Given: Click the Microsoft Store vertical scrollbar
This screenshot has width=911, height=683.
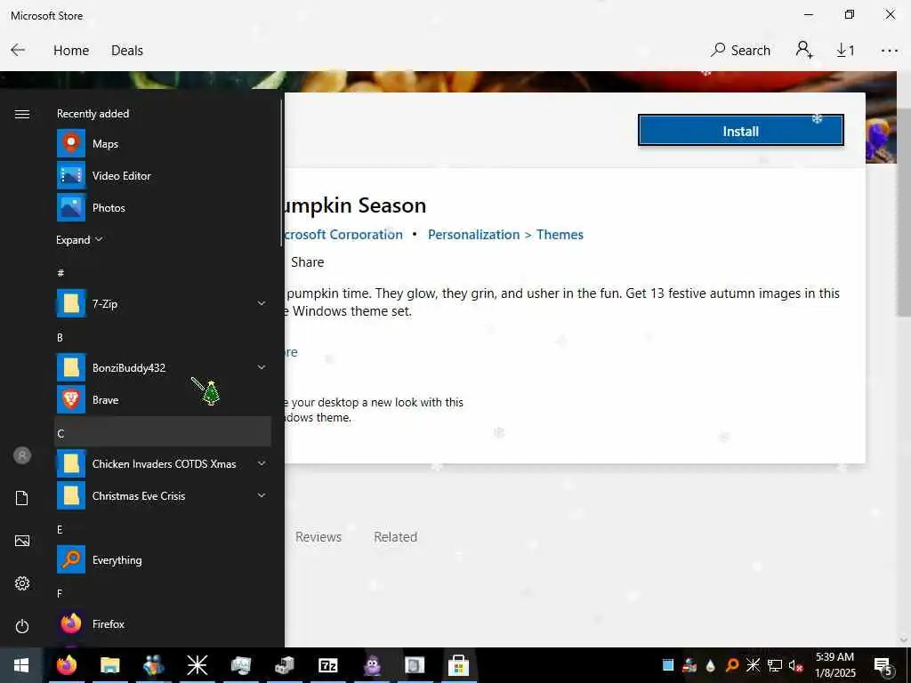Looking at the screenshot, I should click(904, 212).
